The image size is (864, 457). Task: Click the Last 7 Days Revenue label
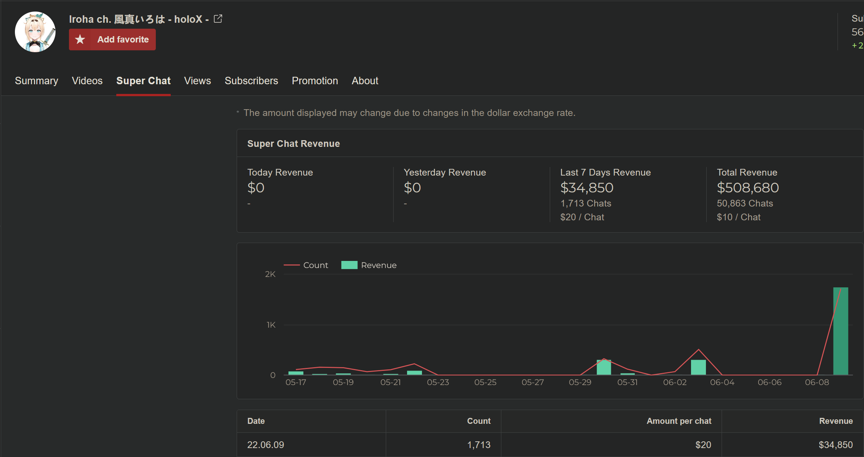605,173
